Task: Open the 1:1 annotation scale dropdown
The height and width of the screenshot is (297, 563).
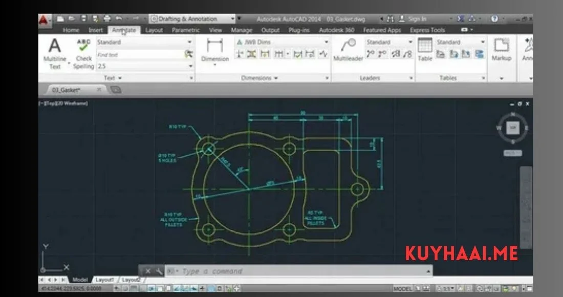Action: (446, 289)
